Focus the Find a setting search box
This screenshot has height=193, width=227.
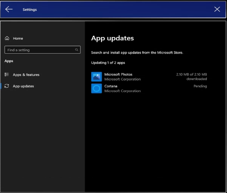click(x=43, y=50)
